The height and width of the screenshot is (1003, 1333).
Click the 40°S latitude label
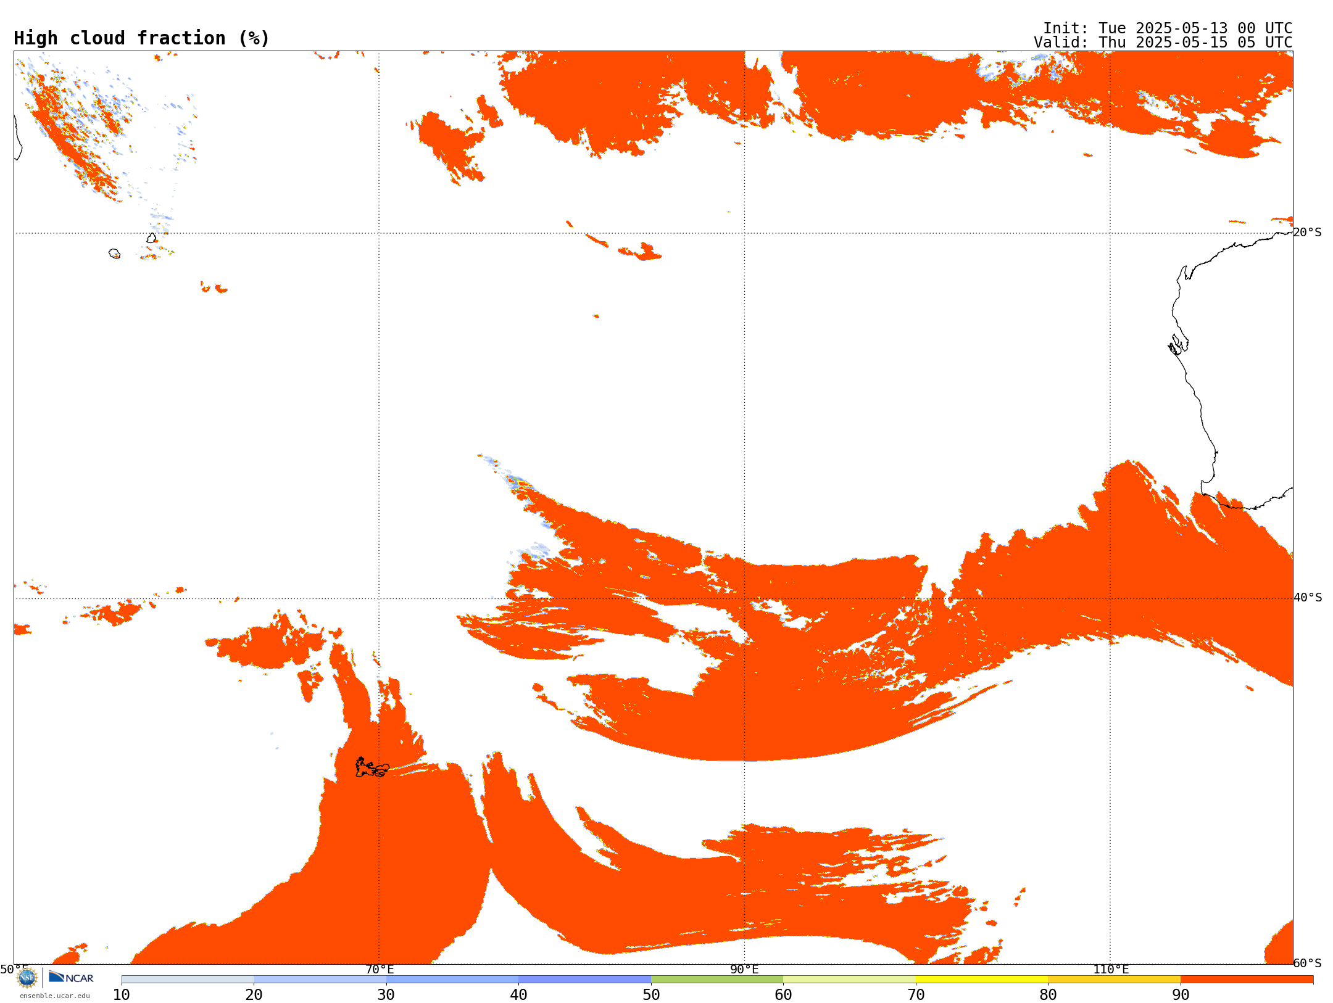tap(1308, 598)
